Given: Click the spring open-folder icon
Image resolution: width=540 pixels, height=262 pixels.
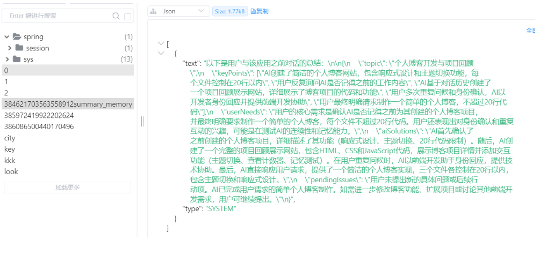Looking at the screenshot, I should click(x=17, y=36).
